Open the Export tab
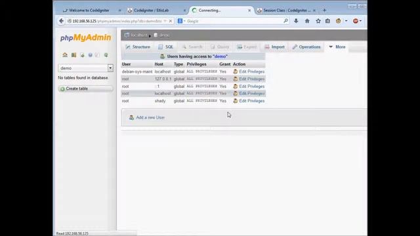 247,47
